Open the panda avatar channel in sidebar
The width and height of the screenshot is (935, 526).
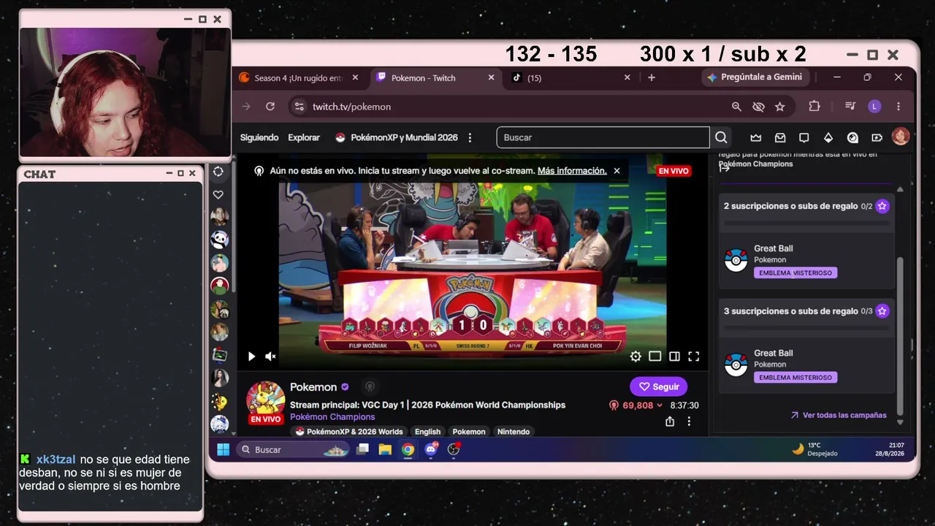(219, 240)
